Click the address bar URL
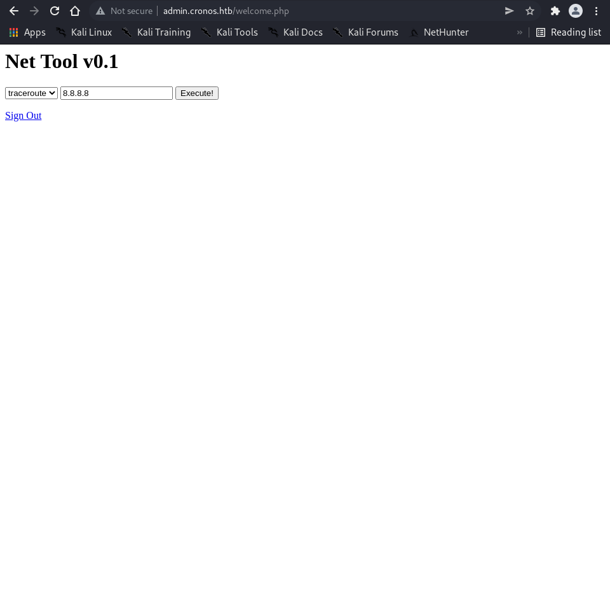The image size is (610, 604). (226, 11)
